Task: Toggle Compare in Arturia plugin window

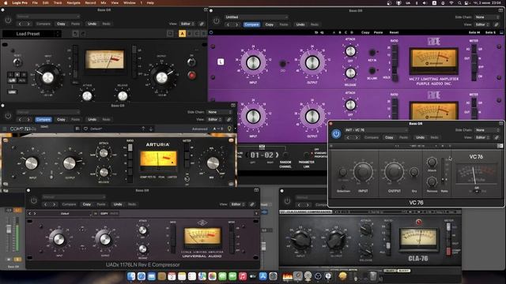Action: tap(43, 119)
